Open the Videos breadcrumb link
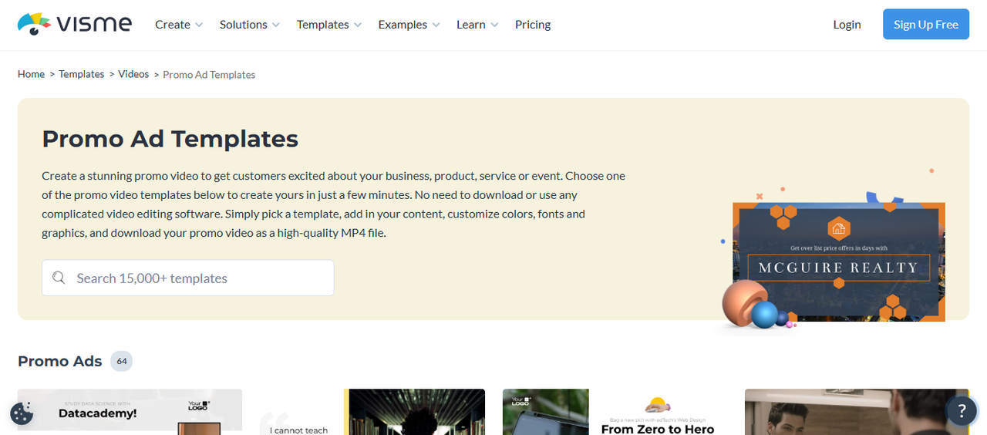 coord(133,74)
